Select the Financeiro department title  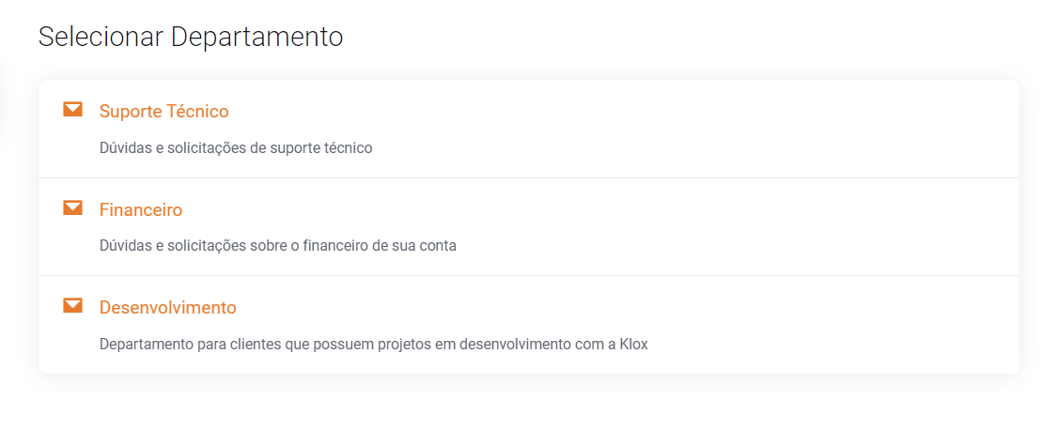click(141, 209)
